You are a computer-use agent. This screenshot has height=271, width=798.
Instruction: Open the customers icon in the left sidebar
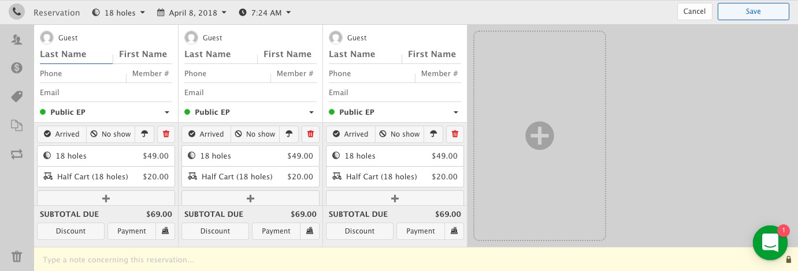click(x=17, y=40)
